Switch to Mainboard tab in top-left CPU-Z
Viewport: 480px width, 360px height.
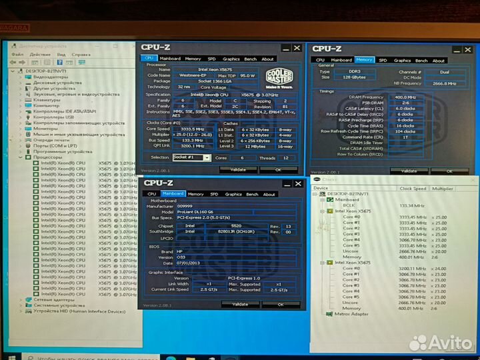click(170, 59)
